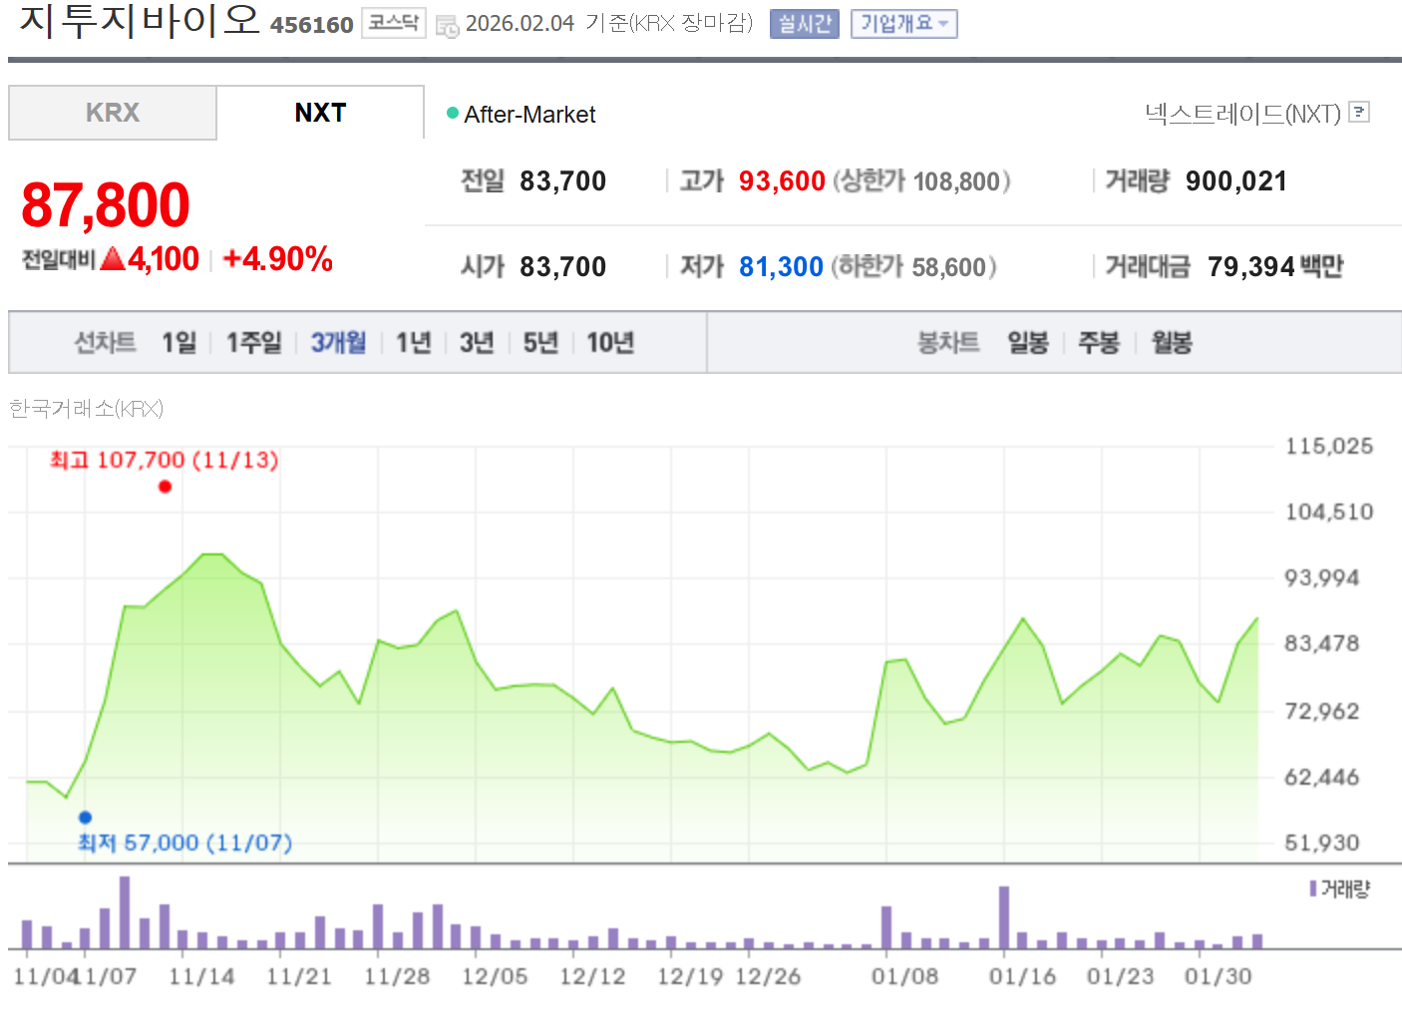Viewport: 1402px width, 1020px height.
Task: Click the stock name 지투지바이오
Action: 139,21
